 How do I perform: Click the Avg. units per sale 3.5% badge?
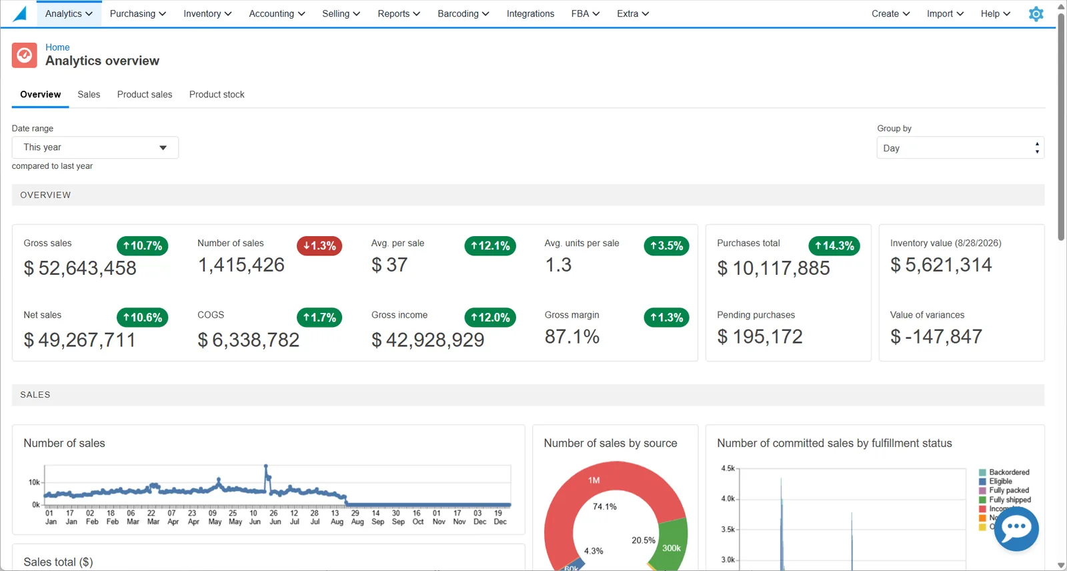point(666,245)
